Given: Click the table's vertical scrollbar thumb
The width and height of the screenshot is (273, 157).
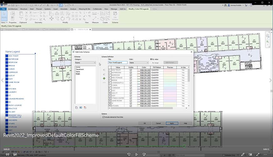Looking at the screenshot, I should (x=189, y=75).
